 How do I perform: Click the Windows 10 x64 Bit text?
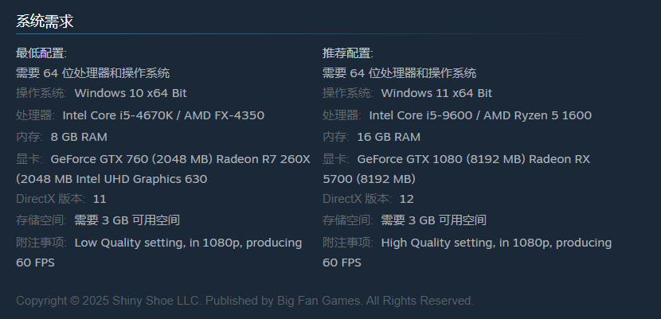pyautogui.click(x=131, y=94)
